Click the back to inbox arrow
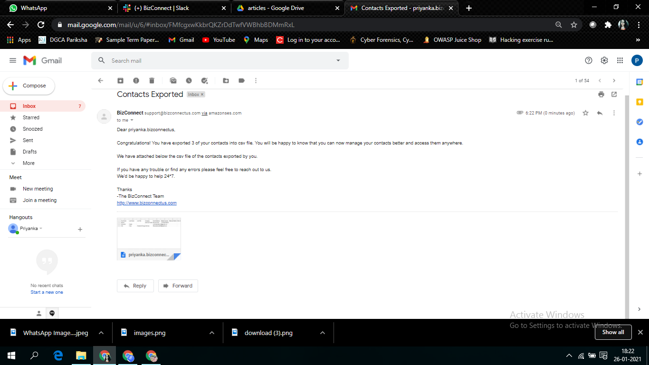 [x=101, y=81]
